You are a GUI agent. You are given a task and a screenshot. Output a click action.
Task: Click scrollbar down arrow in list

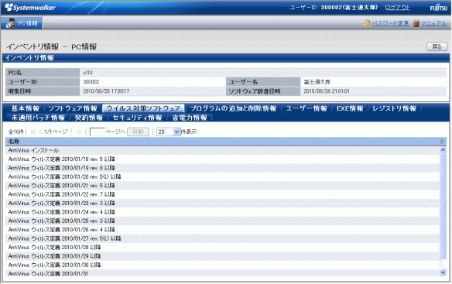pyautogui.click(x=443, y=272)
